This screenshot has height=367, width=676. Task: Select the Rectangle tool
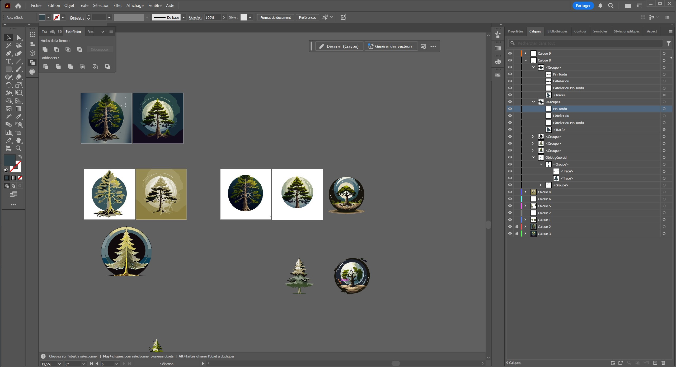(x=9, y=69)
